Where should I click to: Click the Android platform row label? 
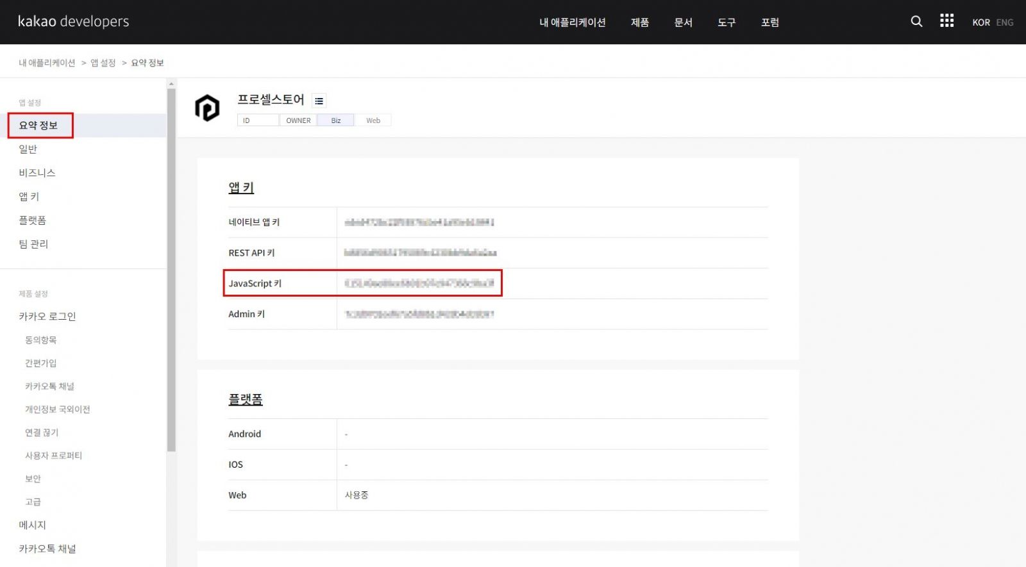pyautogui.click(x=245, y=434)
